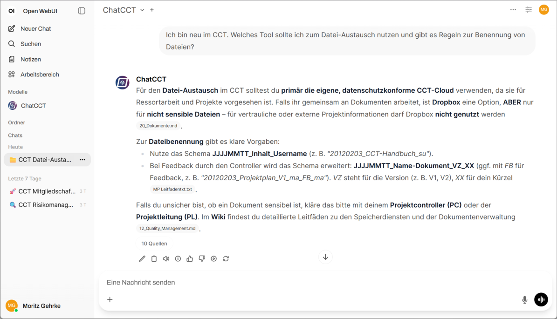The image size is (557, 319).
Task: Click the microphone dictation icon
Action: click(x=524, y=299)
